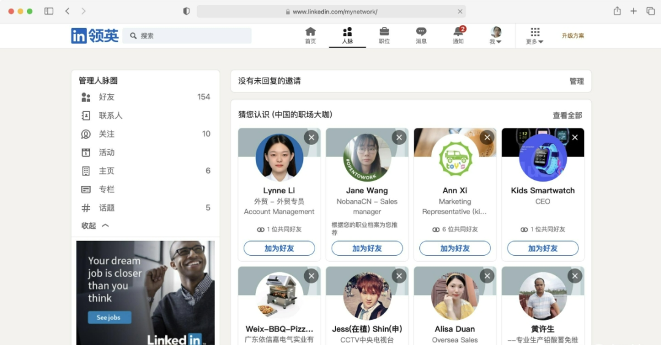Click 查看全部 to see all suggestions
Screen dimensions: 661x345
(x=567, y=116)
